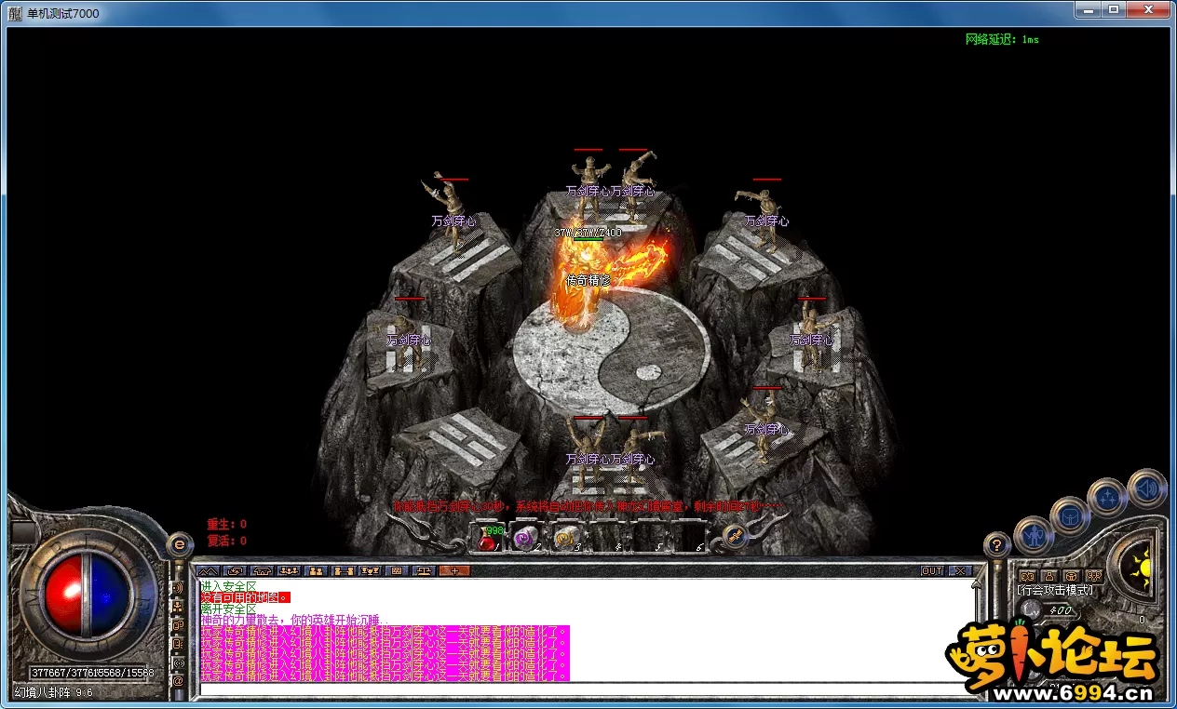The height and width of the screenshot is (709, 1177).
Task: Use the golden scroll in quick slot 3
Action: pos(564,539)
